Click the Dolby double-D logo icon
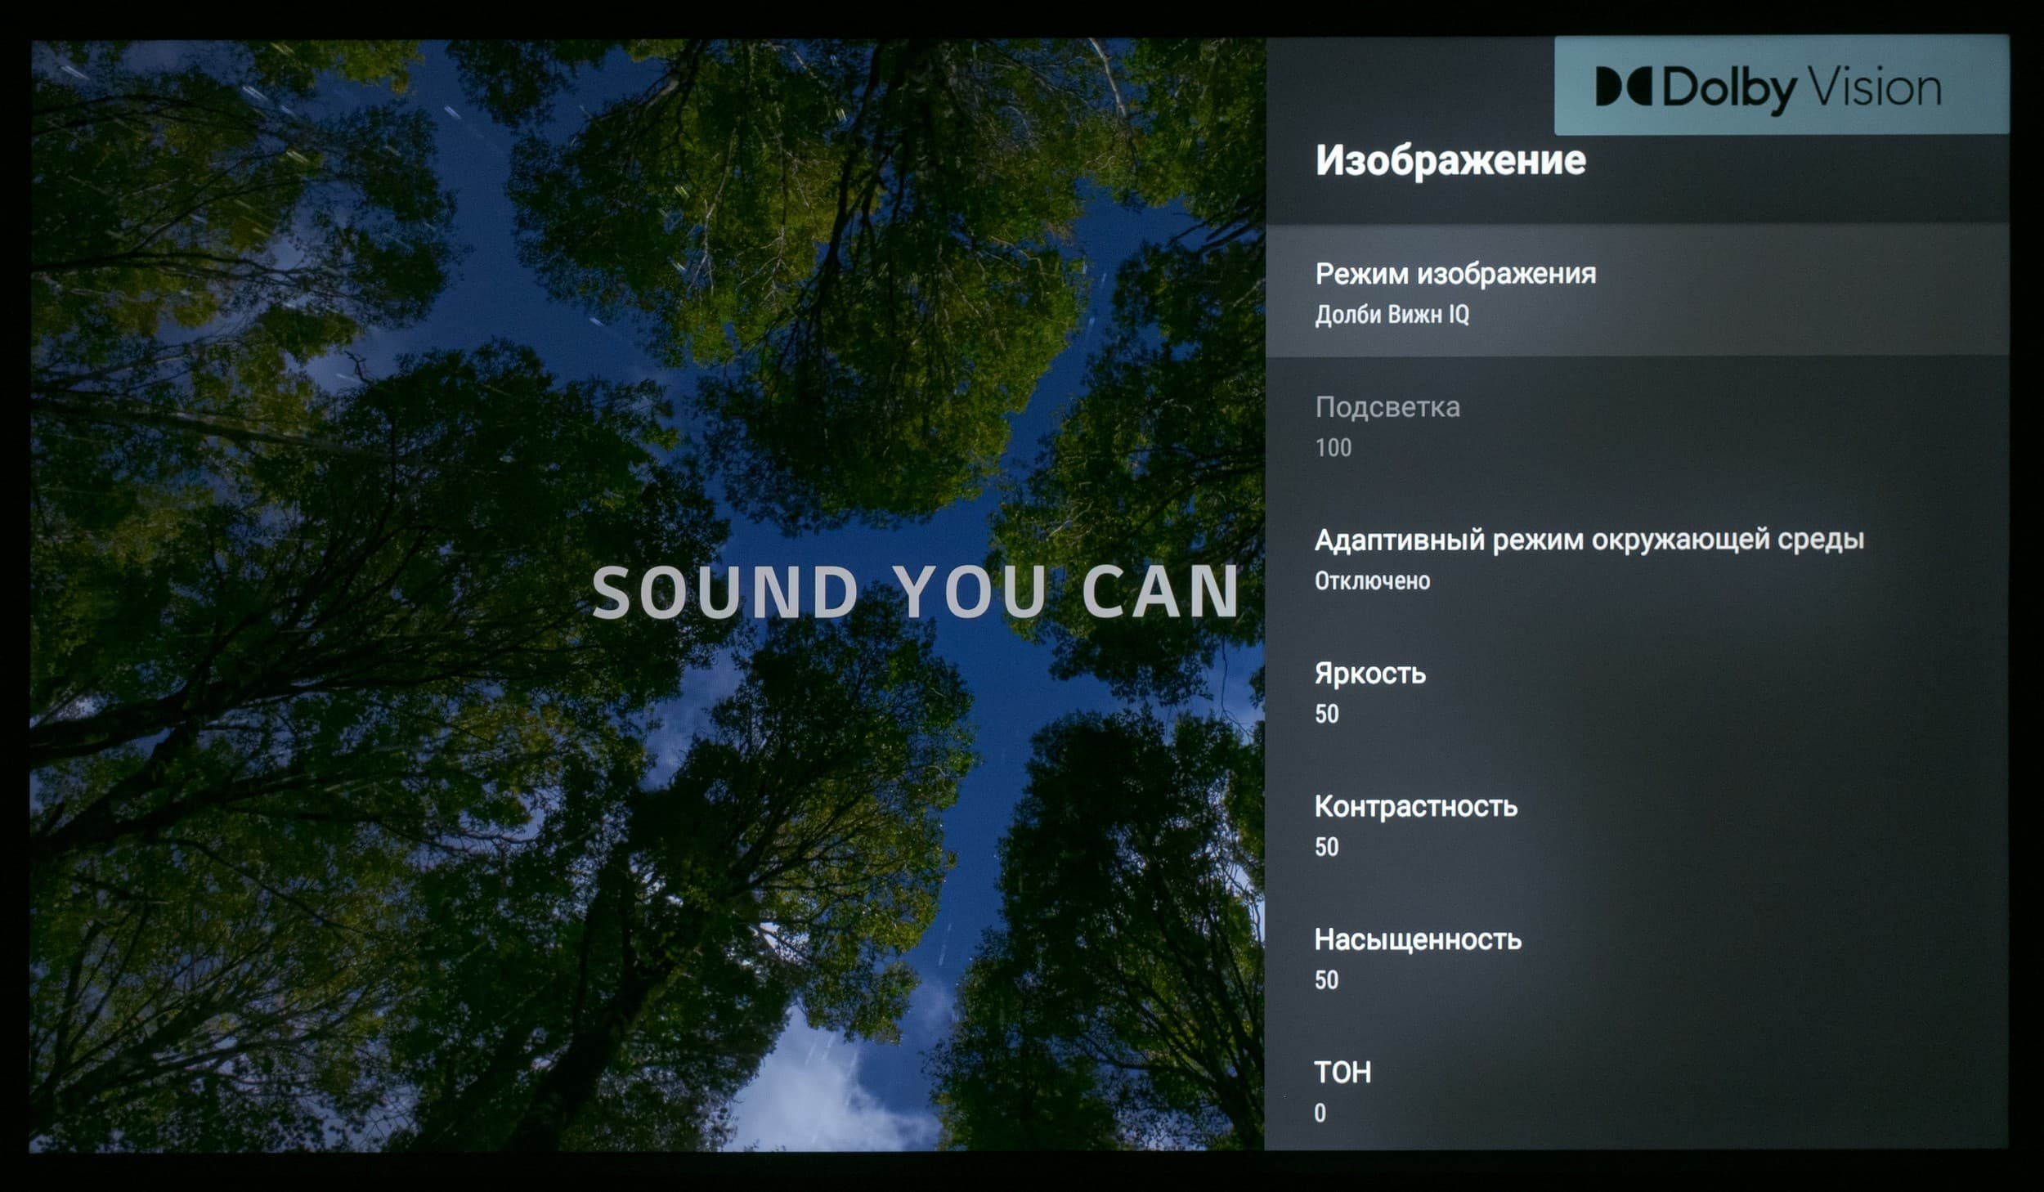2044x1192 pixels. [1623, 87]
